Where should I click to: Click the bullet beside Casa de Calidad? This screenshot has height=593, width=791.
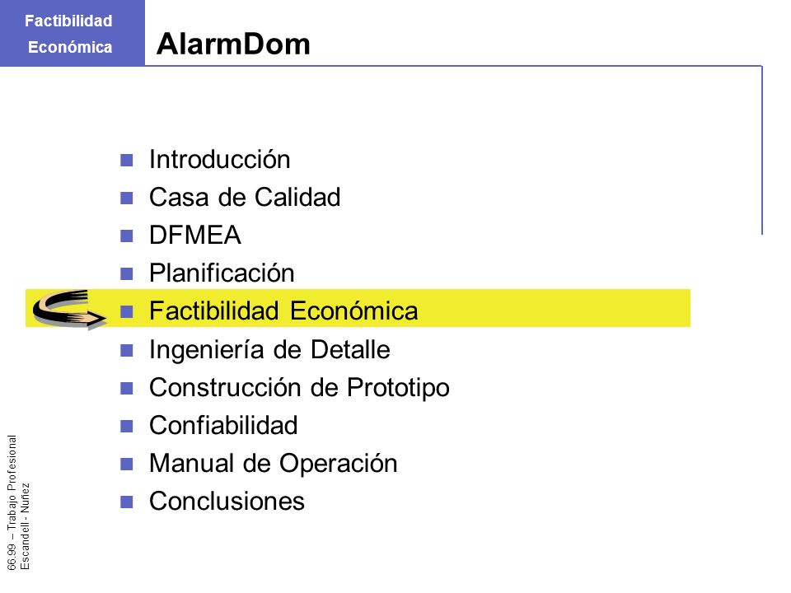127,198
